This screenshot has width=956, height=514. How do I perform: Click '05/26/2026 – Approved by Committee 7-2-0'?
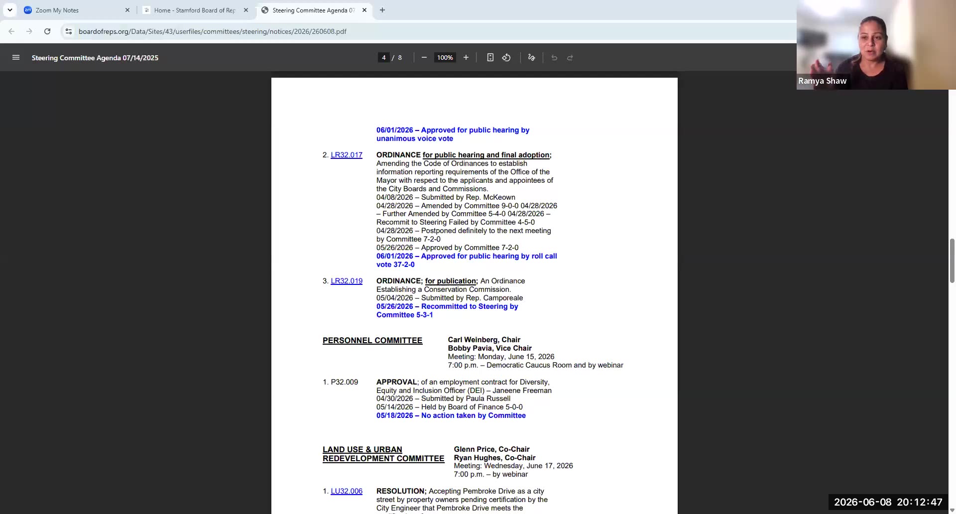point(447,248)
